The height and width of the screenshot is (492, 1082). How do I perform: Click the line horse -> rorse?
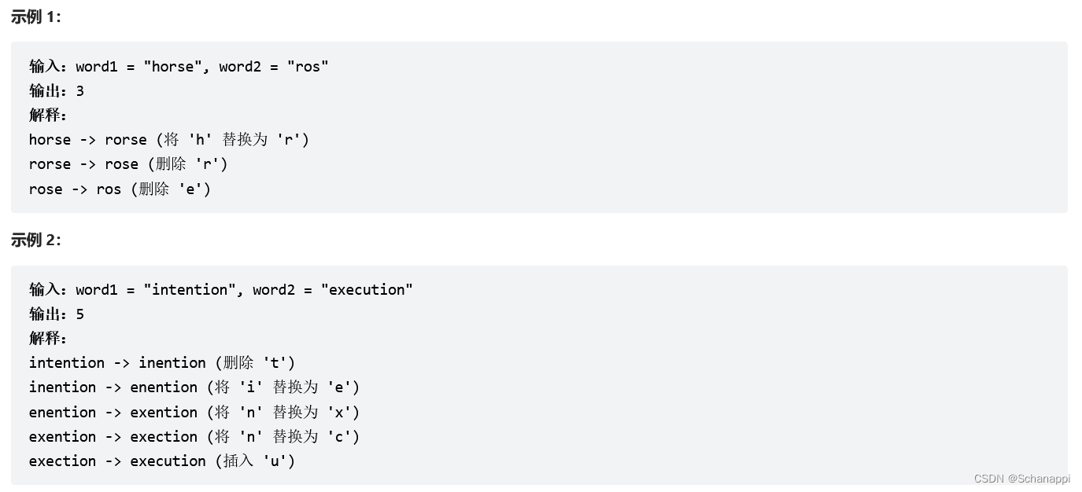(x=169, y=140)
